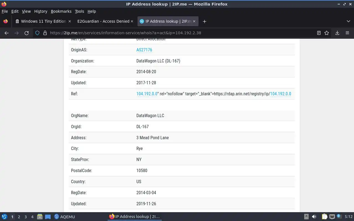The width and height of the screenshot is (354, 221).
Task: Expand the list all tabs chevron
Action: click(348, 21)
